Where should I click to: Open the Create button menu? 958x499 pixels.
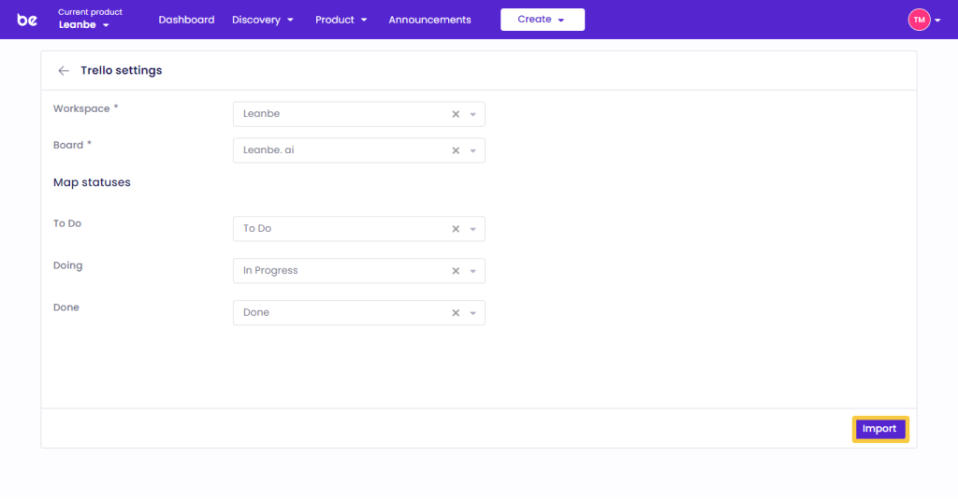542,20
